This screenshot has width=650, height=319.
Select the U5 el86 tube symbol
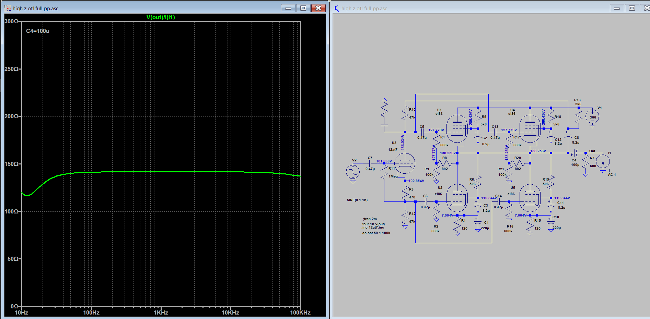coord(530,198)
